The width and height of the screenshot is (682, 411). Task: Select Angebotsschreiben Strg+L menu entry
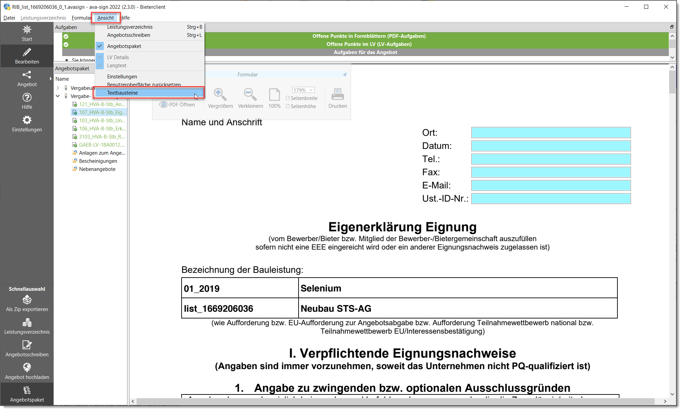(150, 35)
